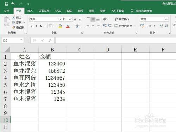The height and width of the screenshot is (132, 176).
Task: Open PDF工具集 tab
Action: (x=118, y=11)
